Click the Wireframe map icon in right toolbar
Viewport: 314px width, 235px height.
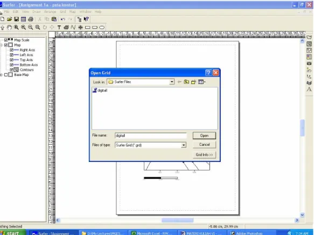click(x=309, y=83)
